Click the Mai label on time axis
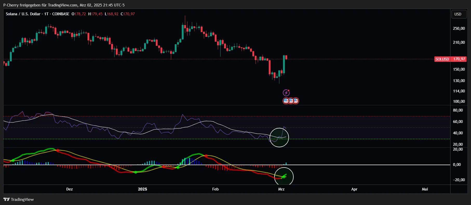The width and height of the screenshot is (471, 205). coord(425,189)
